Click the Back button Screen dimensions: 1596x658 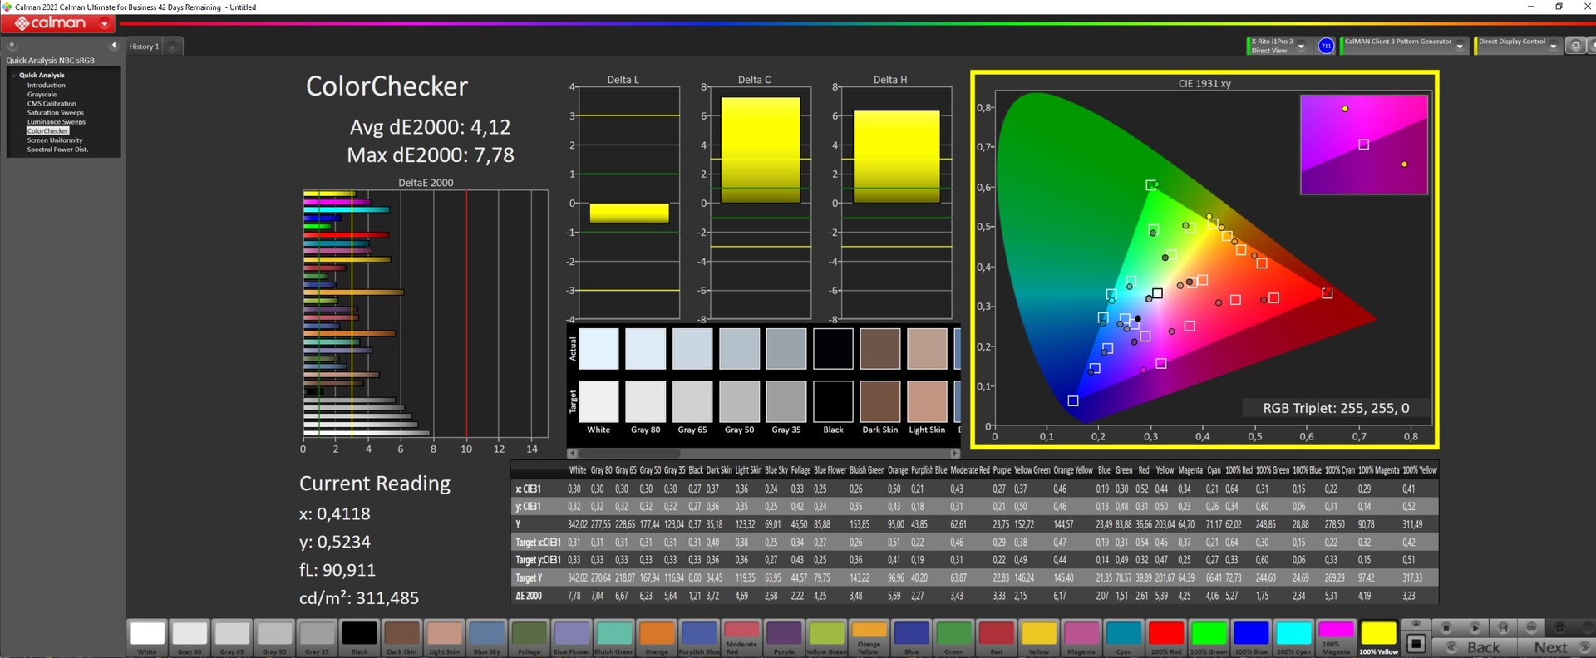click(1483, 647)
